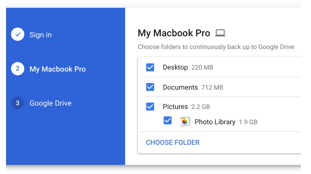Go to the Sign in step
This screenshot has height=174, width=311.
click(x=40, y=35)
